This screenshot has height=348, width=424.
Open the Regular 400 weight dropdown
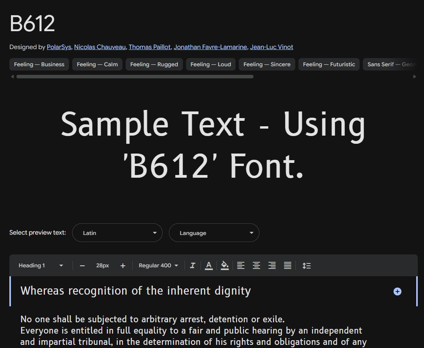[158, 266]
